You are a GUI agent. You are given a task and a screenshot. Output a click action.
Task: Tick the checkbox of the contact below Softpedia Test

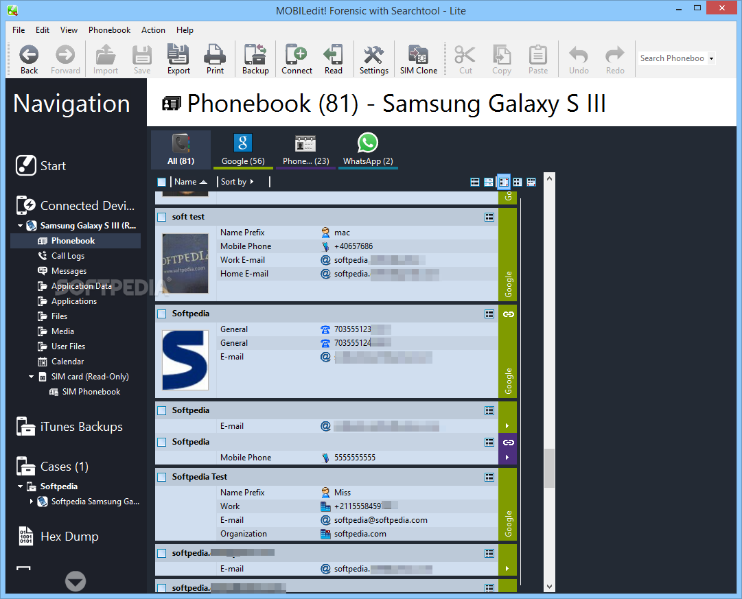162,553
